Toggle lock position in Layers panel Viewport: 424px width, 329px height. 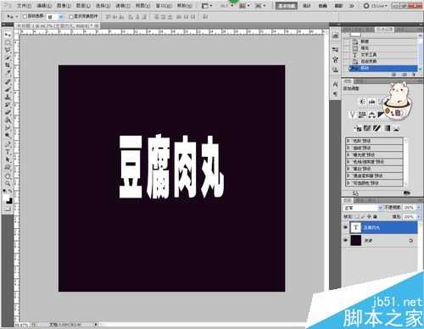[369, 217]
